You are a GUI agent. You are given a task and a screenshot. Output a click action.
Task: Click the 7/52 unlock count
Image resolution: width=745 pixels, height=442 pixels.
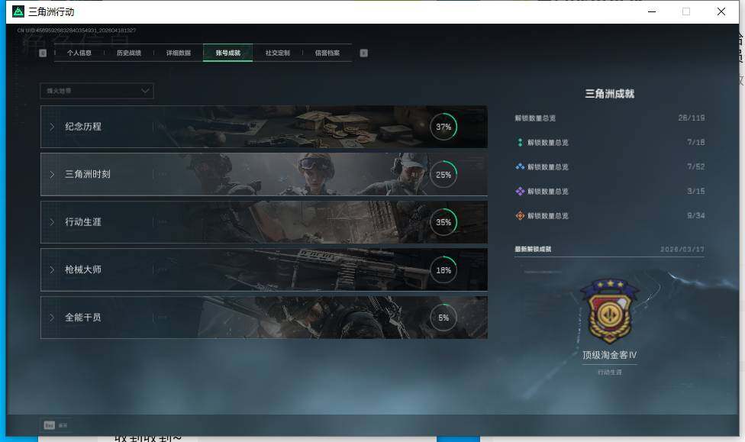click(695, 167)
